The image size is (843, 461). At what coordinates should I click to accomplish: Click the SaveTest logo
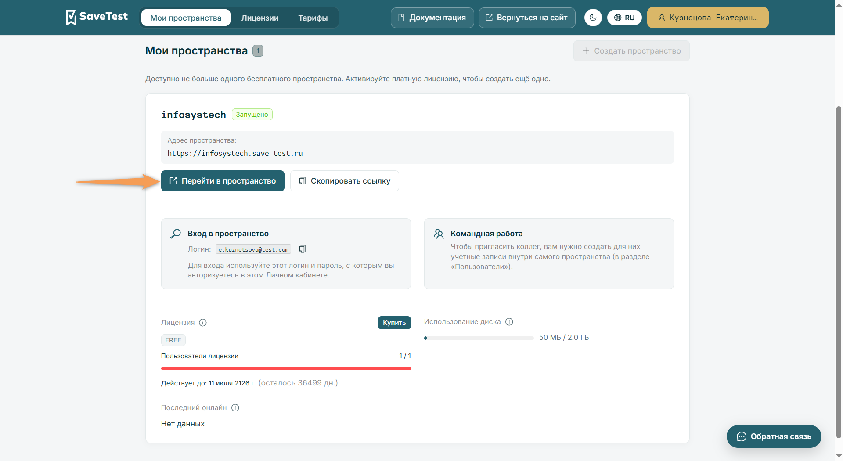[97, 17]
